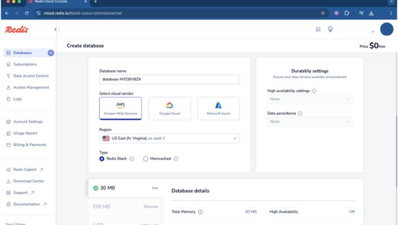Image resolution: width=398 pixels, height=225 pixels.
Task: Select the Redis Stack radio button
Action: pos(102,159)
